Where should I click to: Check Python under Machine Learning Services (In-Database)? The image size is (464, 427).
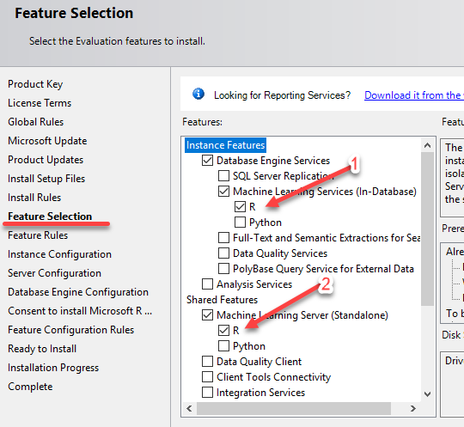[240, 223]
